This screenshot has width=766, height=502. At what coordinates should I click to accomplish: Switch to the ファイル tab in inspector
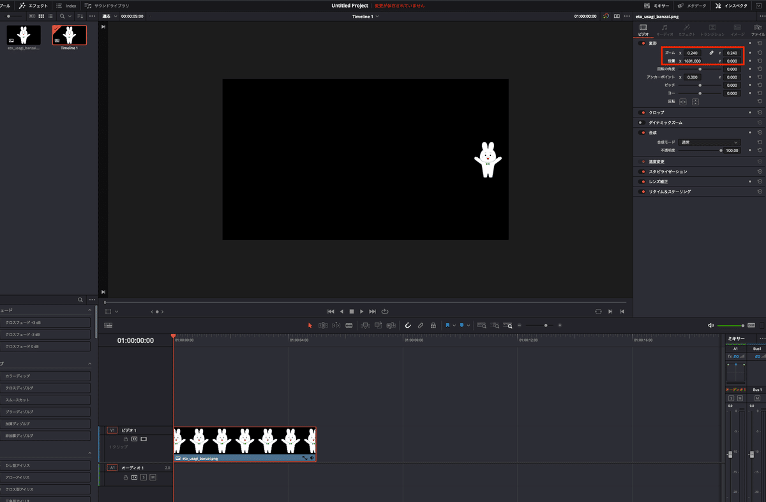coord(757,30)
